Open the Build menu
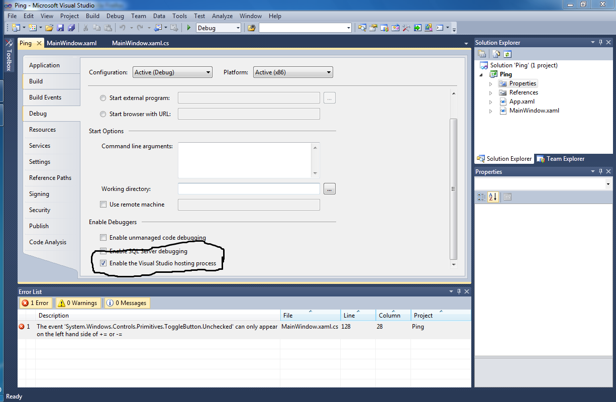 click(x=92, y=16)
